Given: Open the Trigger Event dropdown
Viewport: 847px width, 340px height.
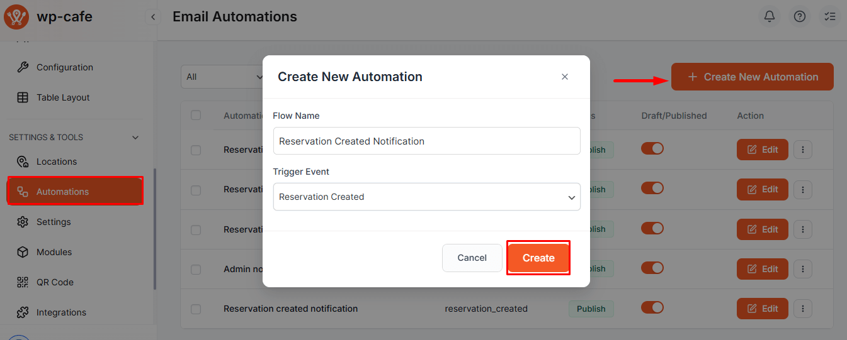Looking at the screenshot, I should pos(426,197).
